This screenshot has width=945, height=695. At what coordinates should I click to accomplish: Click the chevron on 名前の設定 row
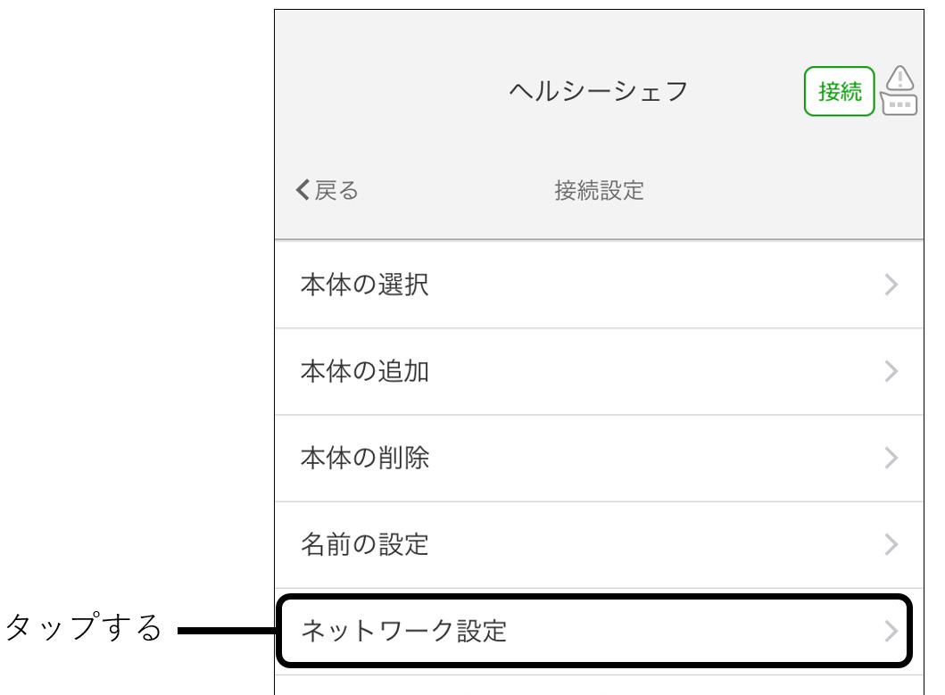pyautogui.click(x=891, y=544)
